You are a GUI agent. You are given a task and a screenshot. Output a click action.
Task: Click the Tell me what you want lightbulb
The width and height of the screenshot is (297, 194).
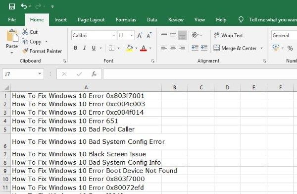[241, 19]
